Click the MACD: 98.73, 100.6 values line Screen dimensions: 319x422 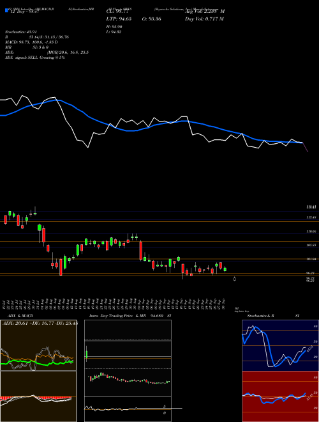(31, 42)
